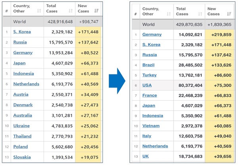Click Thailand country link
238x166 pixels.
pyautogui.click(x=22, y=136)
